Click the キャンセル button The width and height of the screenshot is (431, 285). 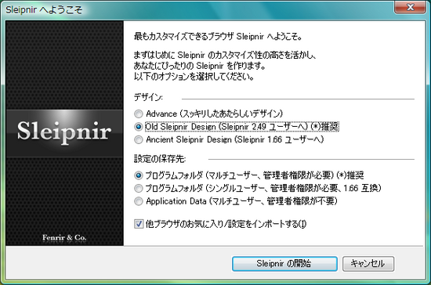click(x=368, y=264)
